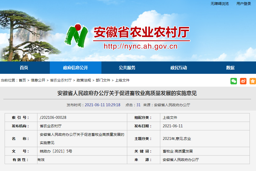The width and height of the screenshot is (256, 171).
Task: Open 省农业农村厅 breadcrumb link
Action: (x=61, y=80)
